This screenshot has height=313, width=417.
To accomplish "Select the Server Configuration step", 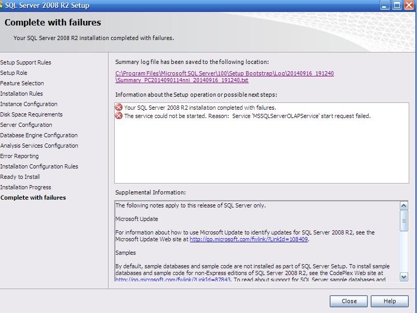I will 26,125.
